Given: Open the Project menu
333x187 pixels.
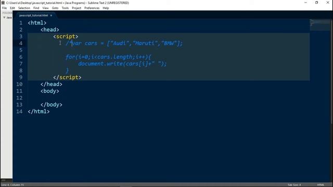Looking at the screenshot, I should [x=76, y=8].
